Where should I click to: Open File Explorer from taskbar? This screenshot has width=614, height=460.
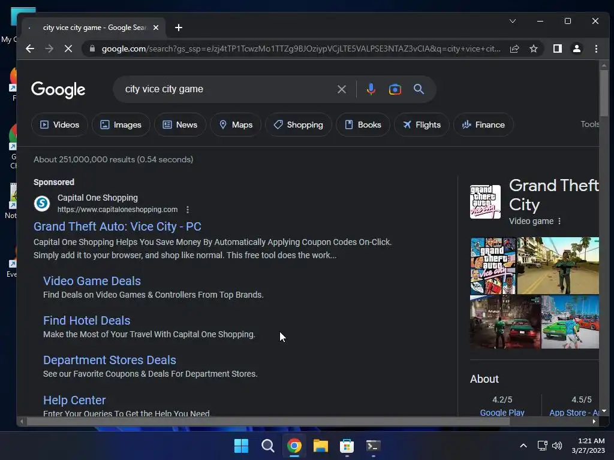click(321, 446)
